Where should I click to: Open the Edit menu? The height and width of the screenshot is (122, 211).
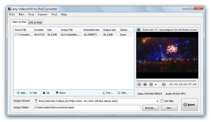(22, 14)
